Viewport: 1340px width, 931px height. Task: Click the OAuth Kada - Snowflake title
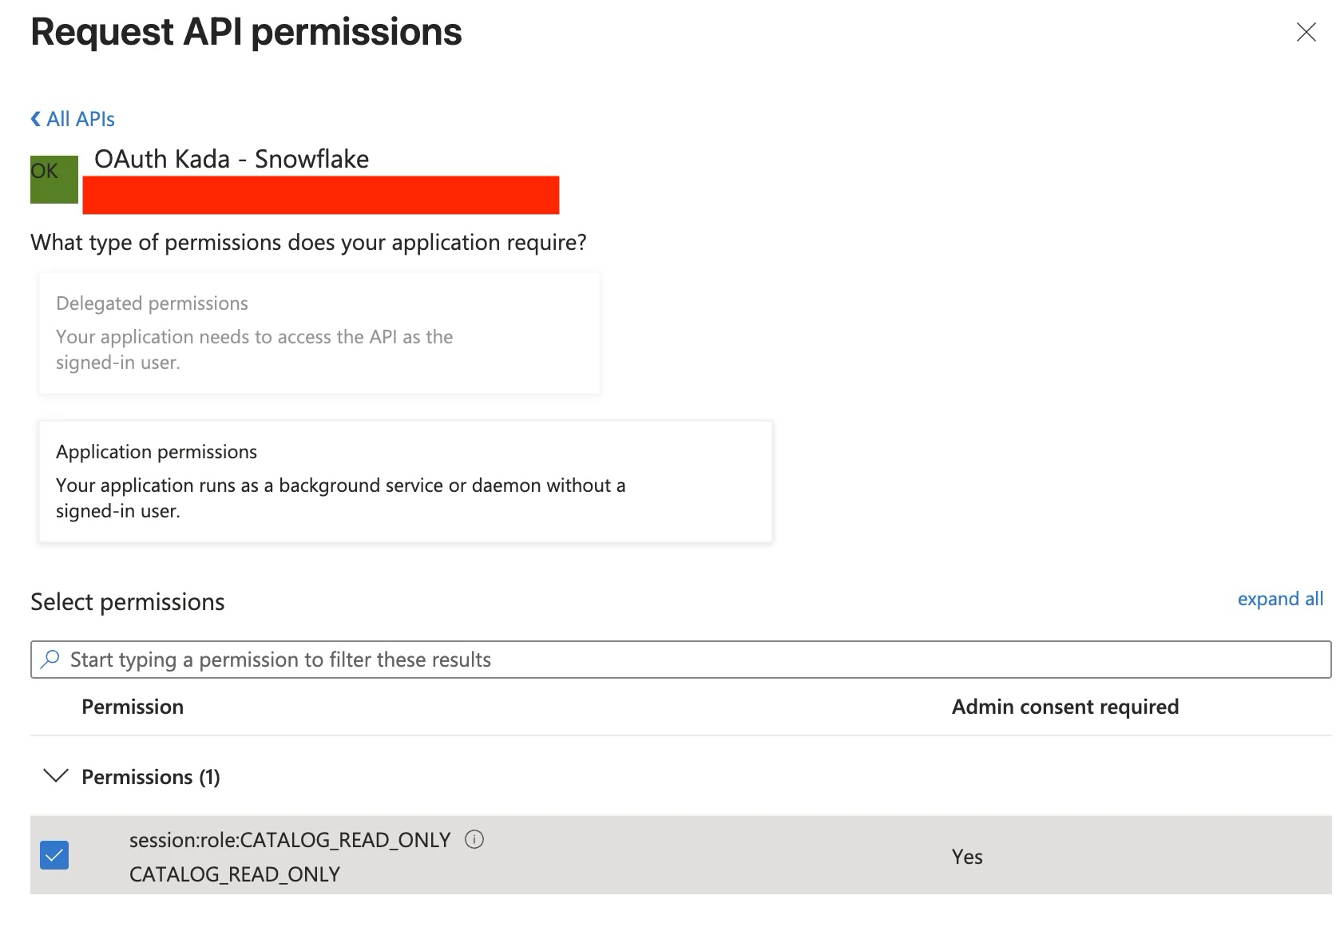[232, 159]
